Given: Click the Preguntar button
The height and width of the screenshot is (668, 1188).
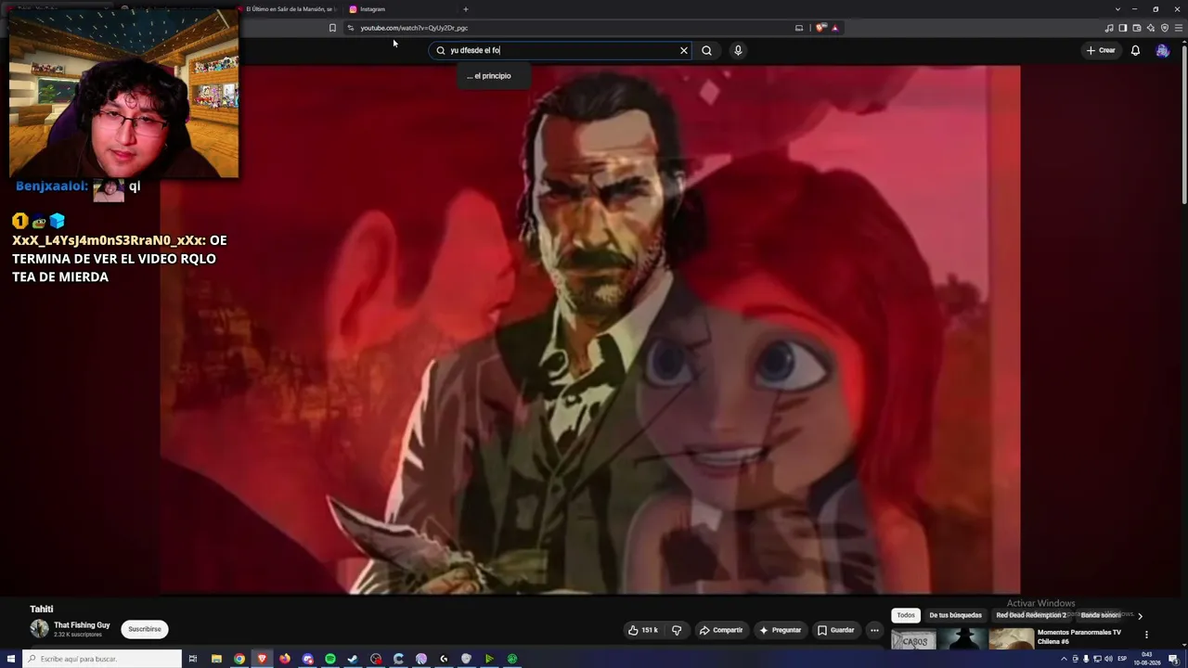Looking at the screenshot, I should pyautogui.click(x=780, y=630).
